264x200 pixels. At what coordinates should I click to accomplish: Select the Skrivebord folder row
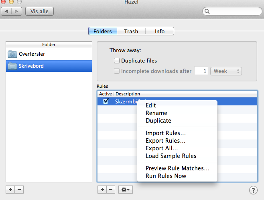[x=49, y=66]
